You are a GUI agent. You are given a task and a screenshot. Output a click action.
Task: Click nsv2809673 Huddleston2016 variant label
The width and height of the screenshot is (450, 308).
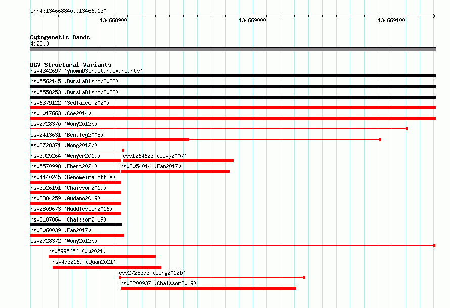tap(71, 209)
